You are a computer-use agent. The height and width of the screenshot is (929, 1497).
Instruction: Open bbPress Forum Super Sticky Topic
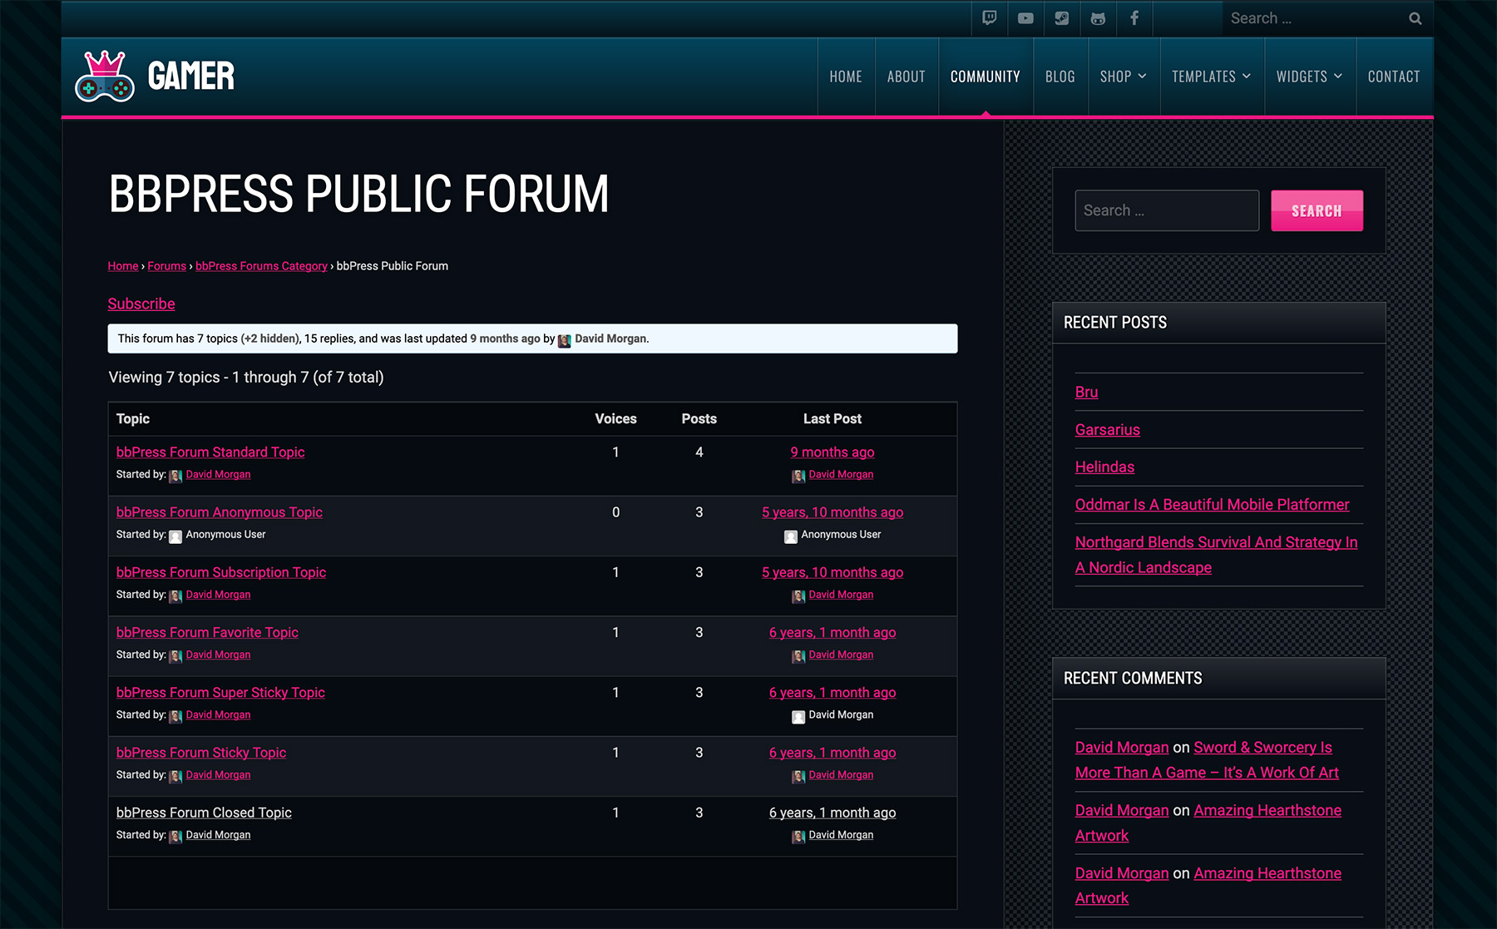tap(220, 692)
